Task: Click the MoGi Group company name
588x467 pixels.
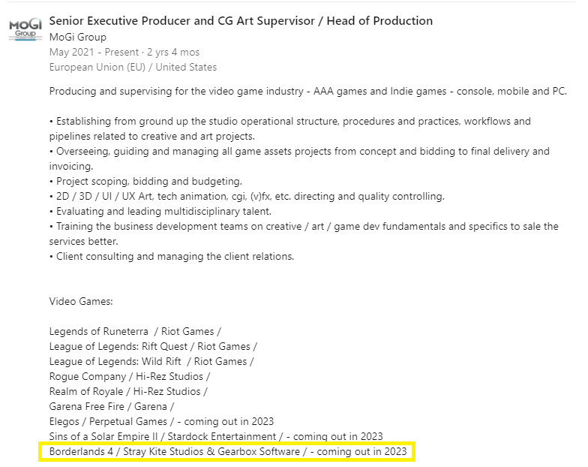Action: [x=77, y=37]
